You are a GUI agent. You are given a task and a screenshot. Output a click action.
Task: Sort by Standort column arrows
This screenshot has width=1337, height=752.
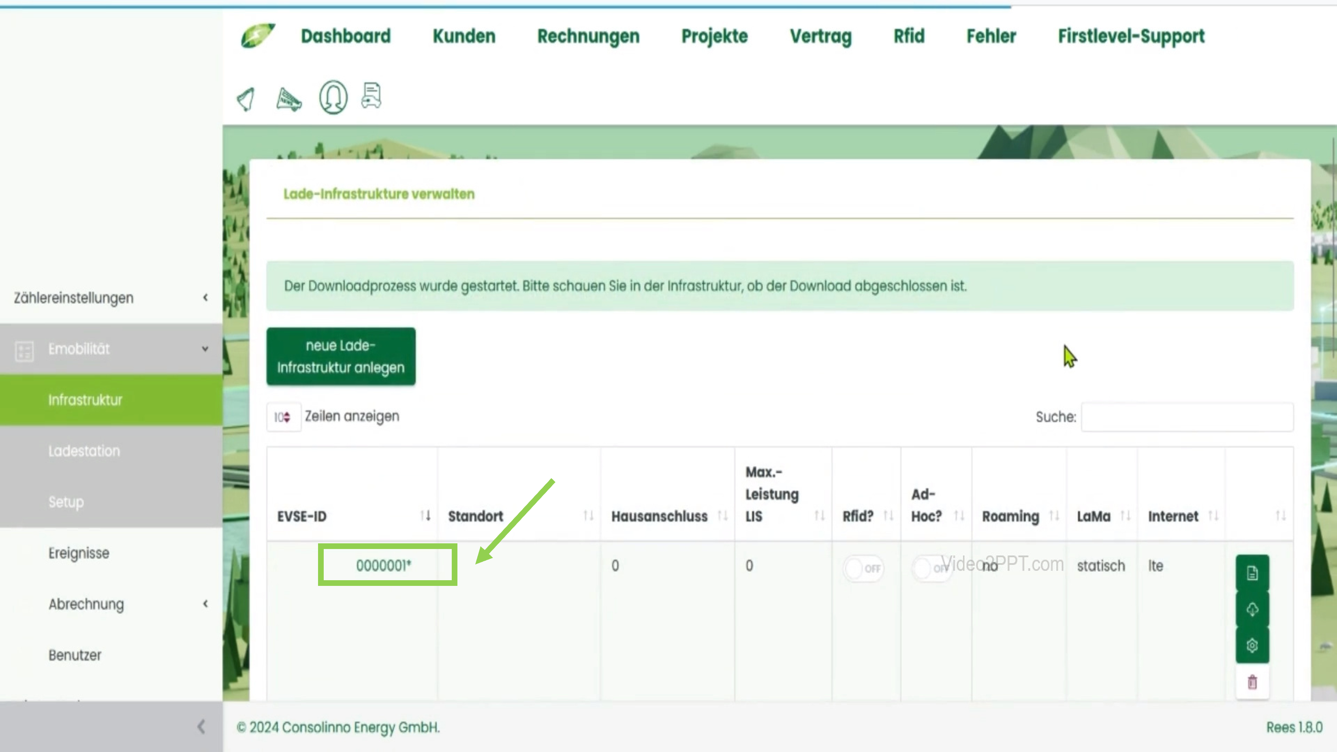click(588, 516)
